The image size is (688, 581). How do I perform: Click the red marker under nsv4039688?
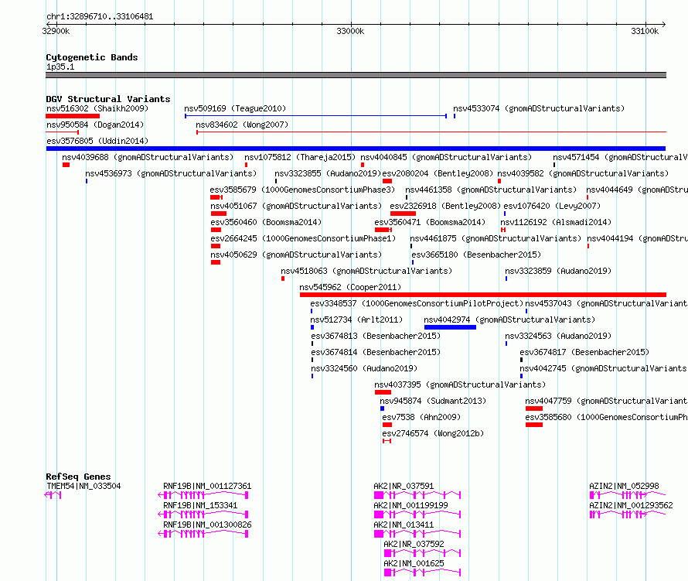click(x=66, y=165)
